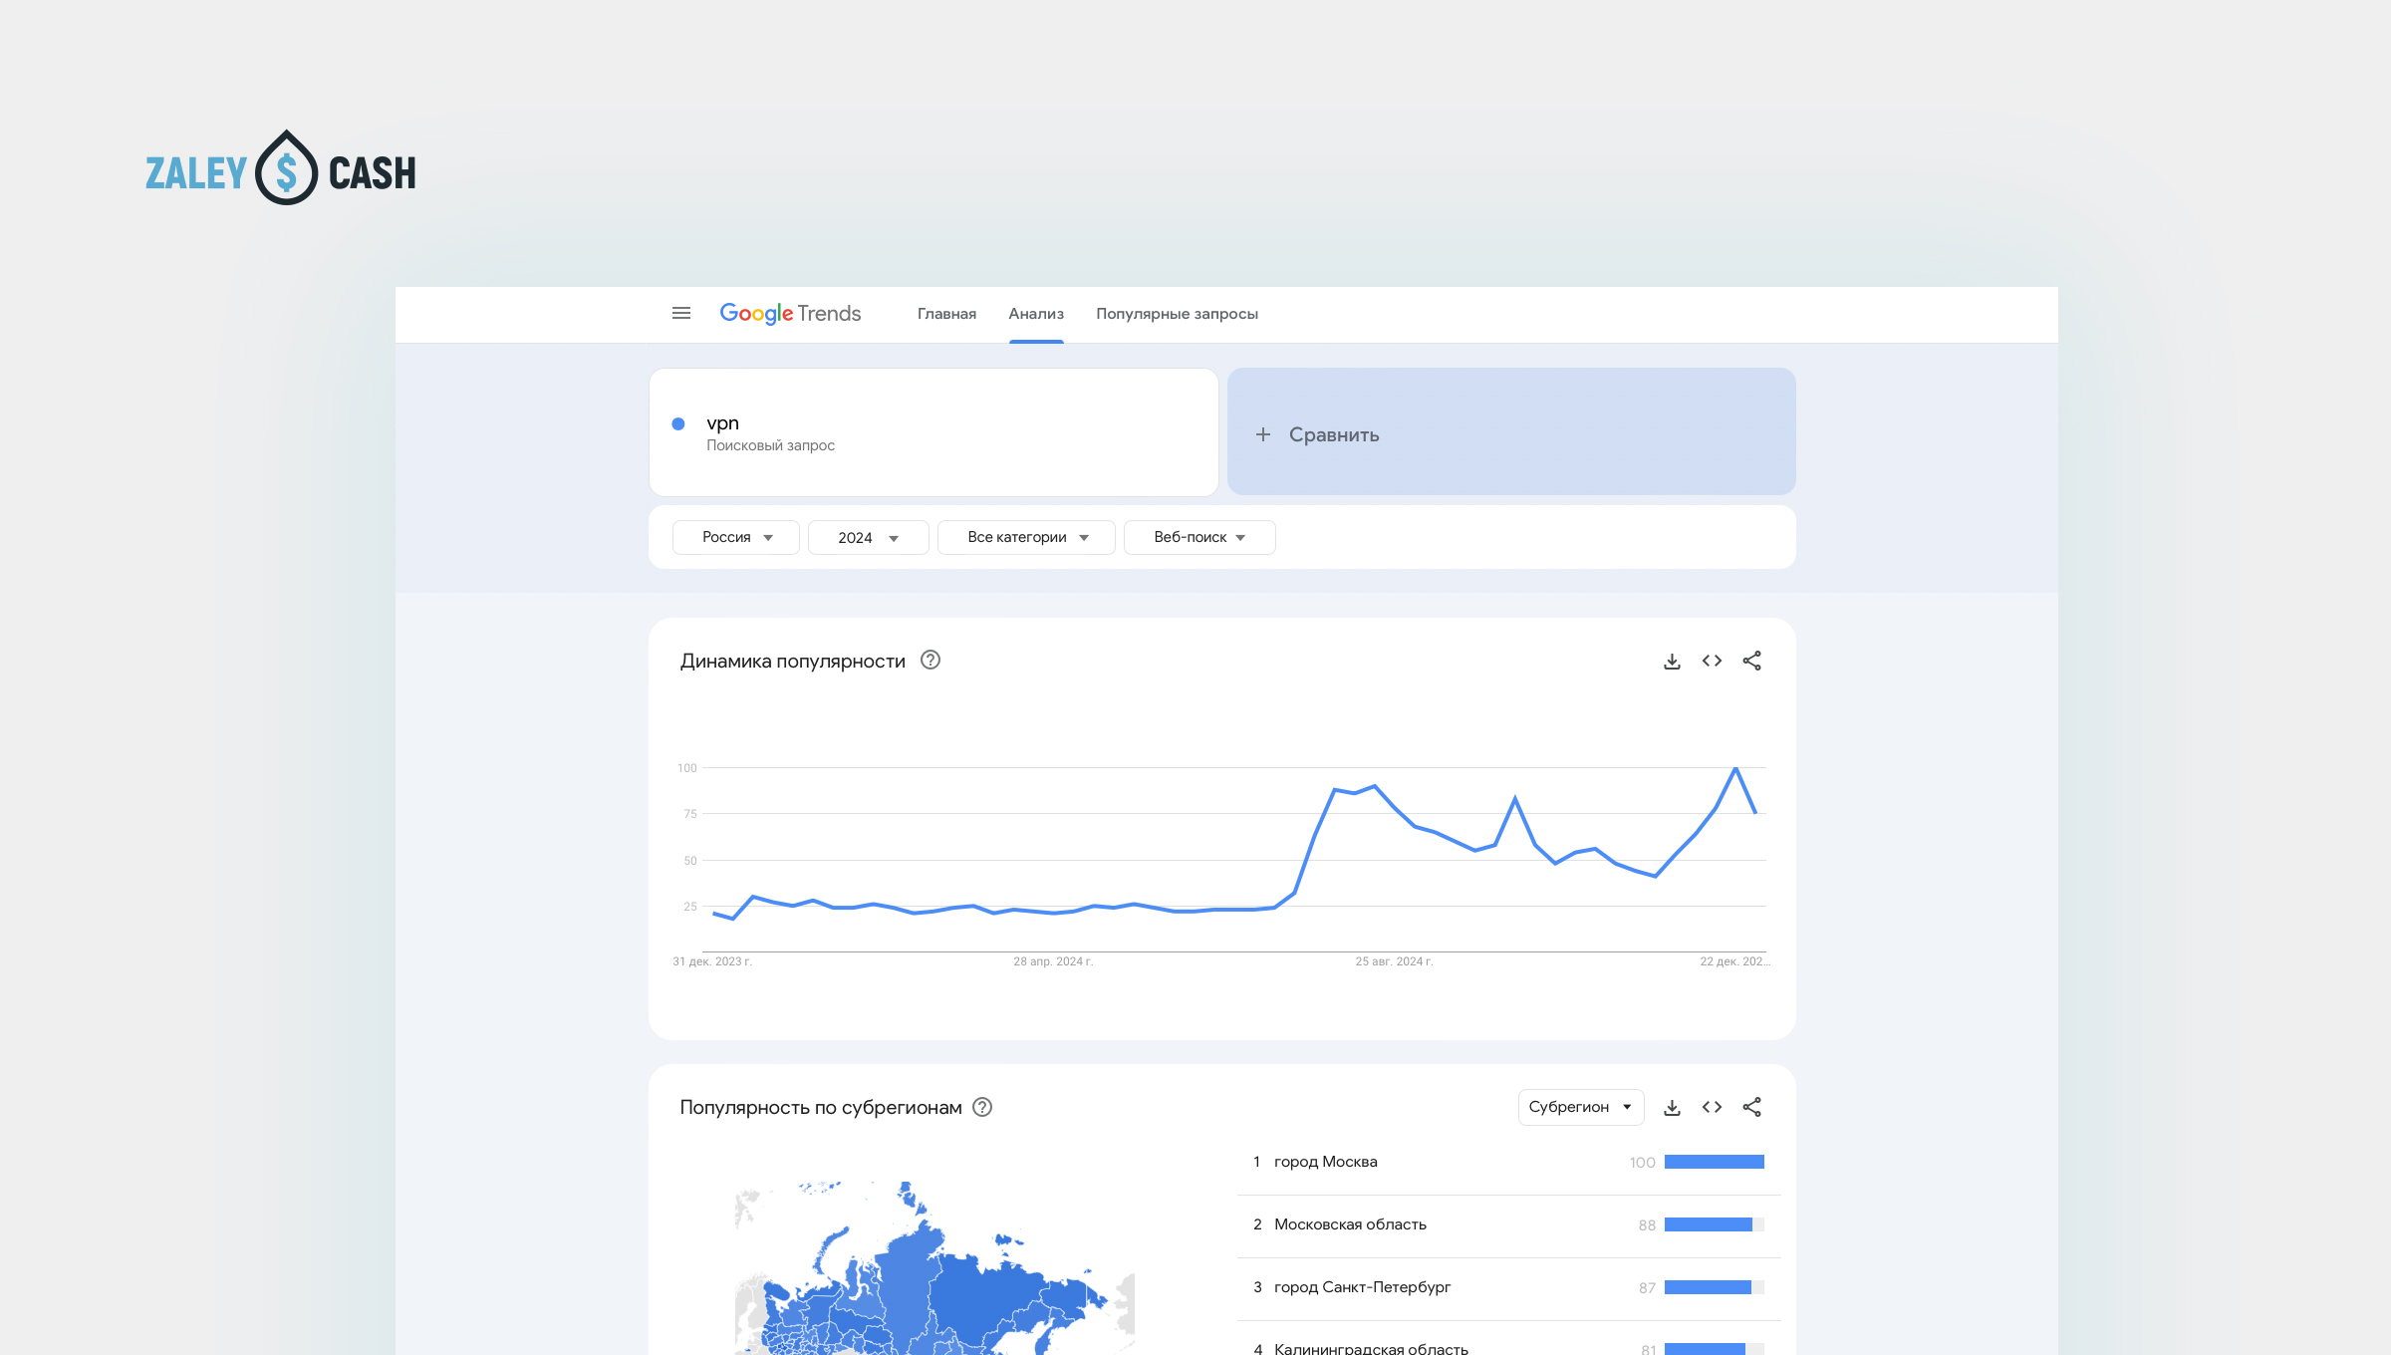This screenshot has height=1355, width=2391.
Task: Open embed code for subregion section
Action: click(x=1712, y=1108)
